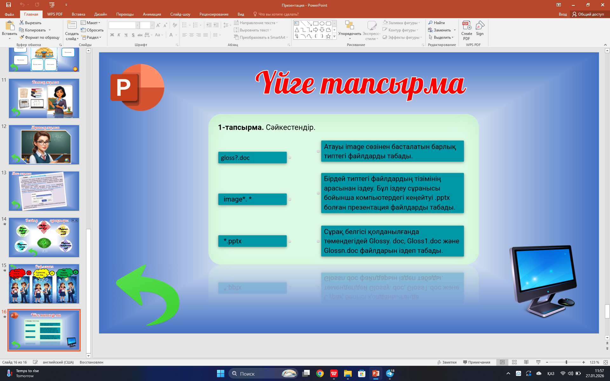This screenshot has height=381, width=610.
Task: Open Telegram from the taskbar
Action: pos(390,373)
